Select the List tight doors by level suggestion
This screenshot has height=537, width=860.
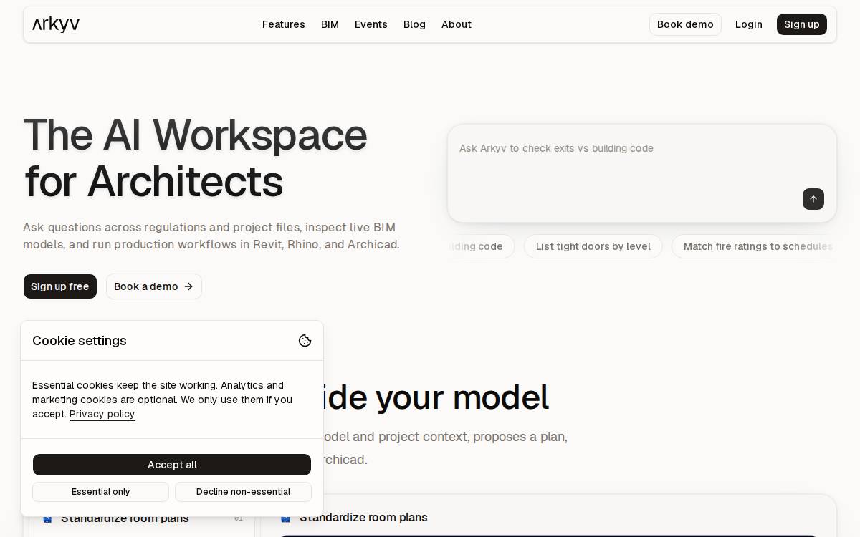593,246
